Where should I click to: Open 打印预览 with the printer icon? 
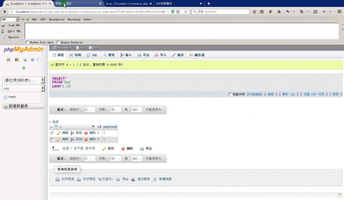[57, 179]
